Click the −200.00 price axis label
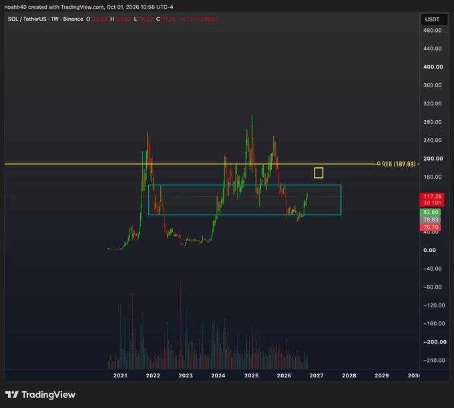Viewport: 454px width, 408px height. (x=435, y=342)
